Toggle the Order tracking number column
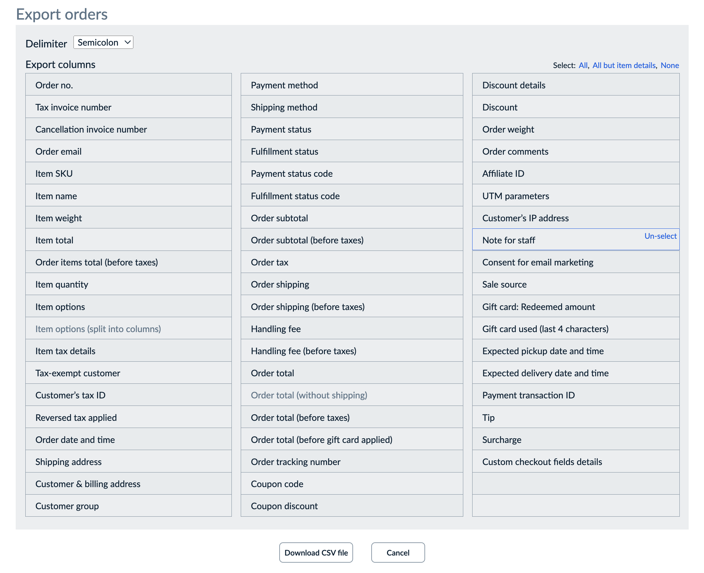The width and height of the screenshot is (704, 573). coord(352,461)
